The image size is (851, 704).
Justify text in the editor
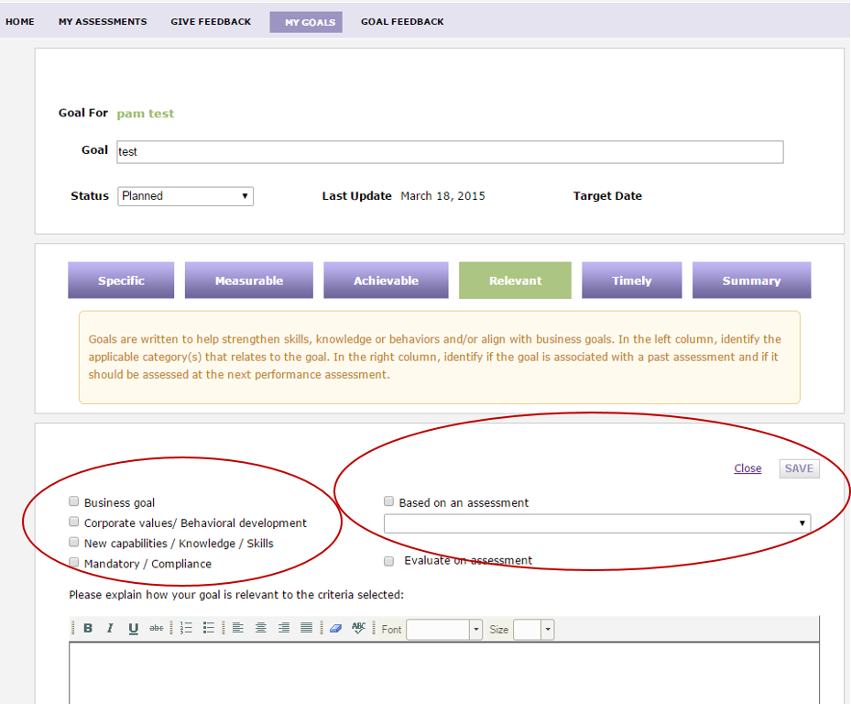pos(307,629)
